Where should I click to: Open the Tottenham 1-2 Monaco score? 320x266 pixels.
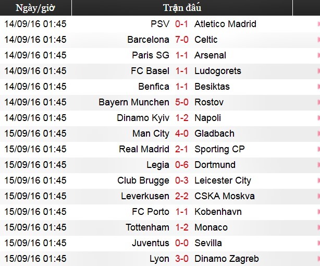click(x=182, y=227)
